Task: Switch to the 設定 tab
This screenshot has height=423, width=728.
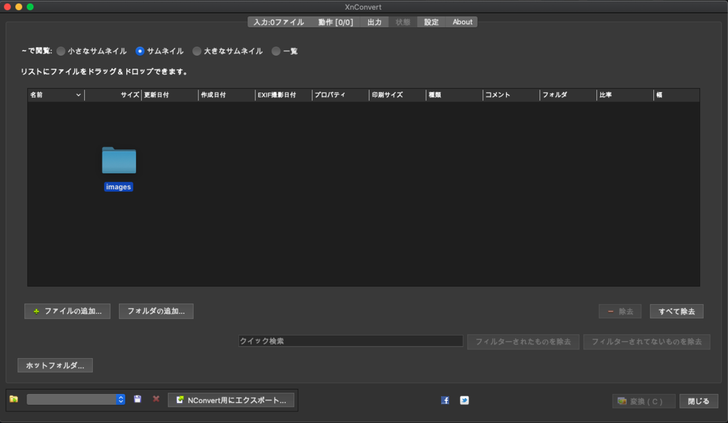Action: pos(430,22)
